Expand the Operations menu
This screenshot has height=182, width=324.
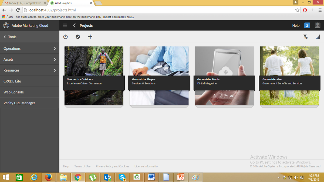point(30,49)
